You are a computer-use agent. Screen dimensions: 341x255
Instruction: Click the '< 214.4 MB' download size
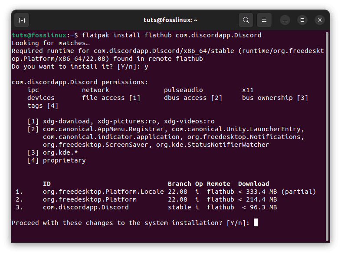pos(258,199)
